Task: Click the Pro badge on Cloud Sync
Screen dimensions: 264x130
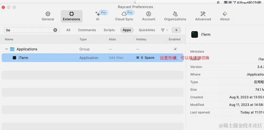Action: [x=130, y=12]
